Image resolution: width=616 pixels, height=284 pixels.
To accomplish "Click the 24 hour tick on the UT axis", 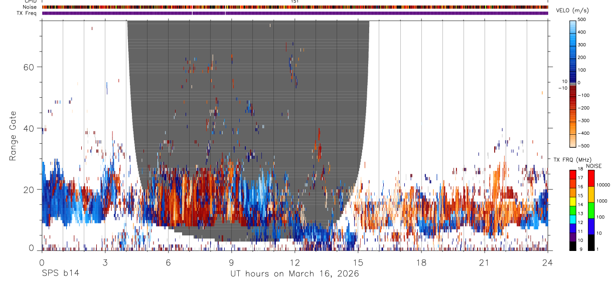I will pyautogui.click(x=548, y=262).
